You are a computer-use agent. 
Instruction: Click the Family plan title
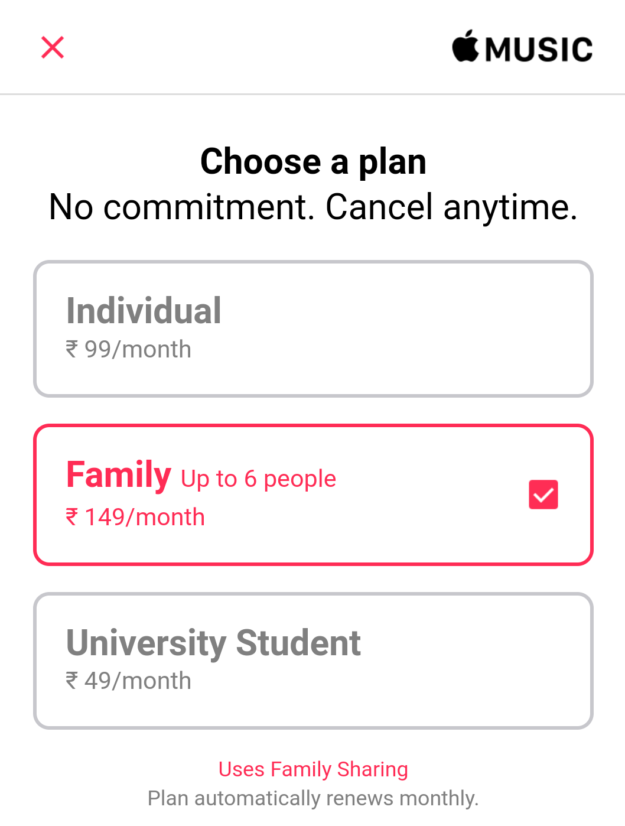click(119, 475)
